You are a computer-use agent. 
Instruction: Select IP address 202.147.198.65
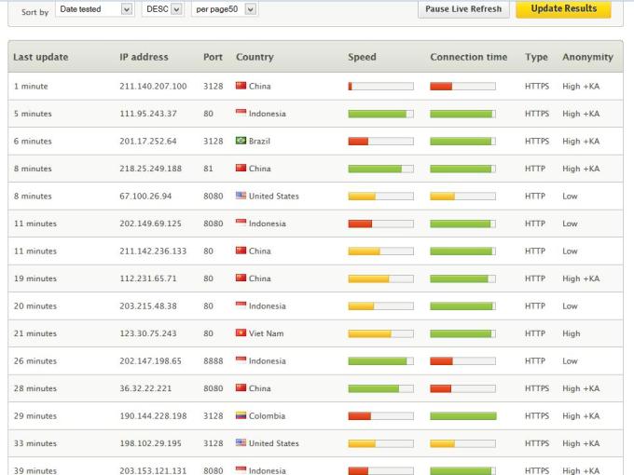click(150, 360)
